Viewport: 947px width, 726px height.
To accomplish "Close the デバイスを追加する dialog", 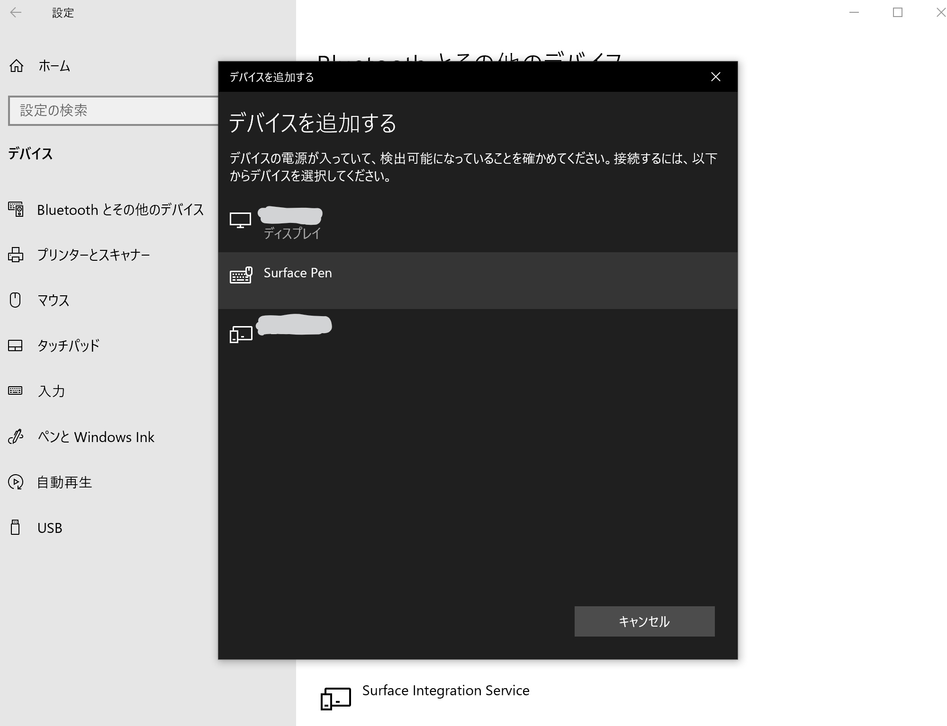I will [715, 77].
